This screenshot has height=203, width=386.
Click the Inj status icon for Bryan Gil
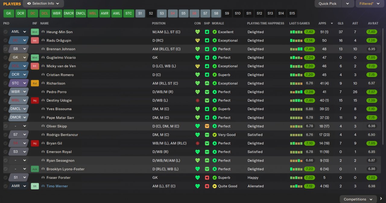(x=35, y=143)
